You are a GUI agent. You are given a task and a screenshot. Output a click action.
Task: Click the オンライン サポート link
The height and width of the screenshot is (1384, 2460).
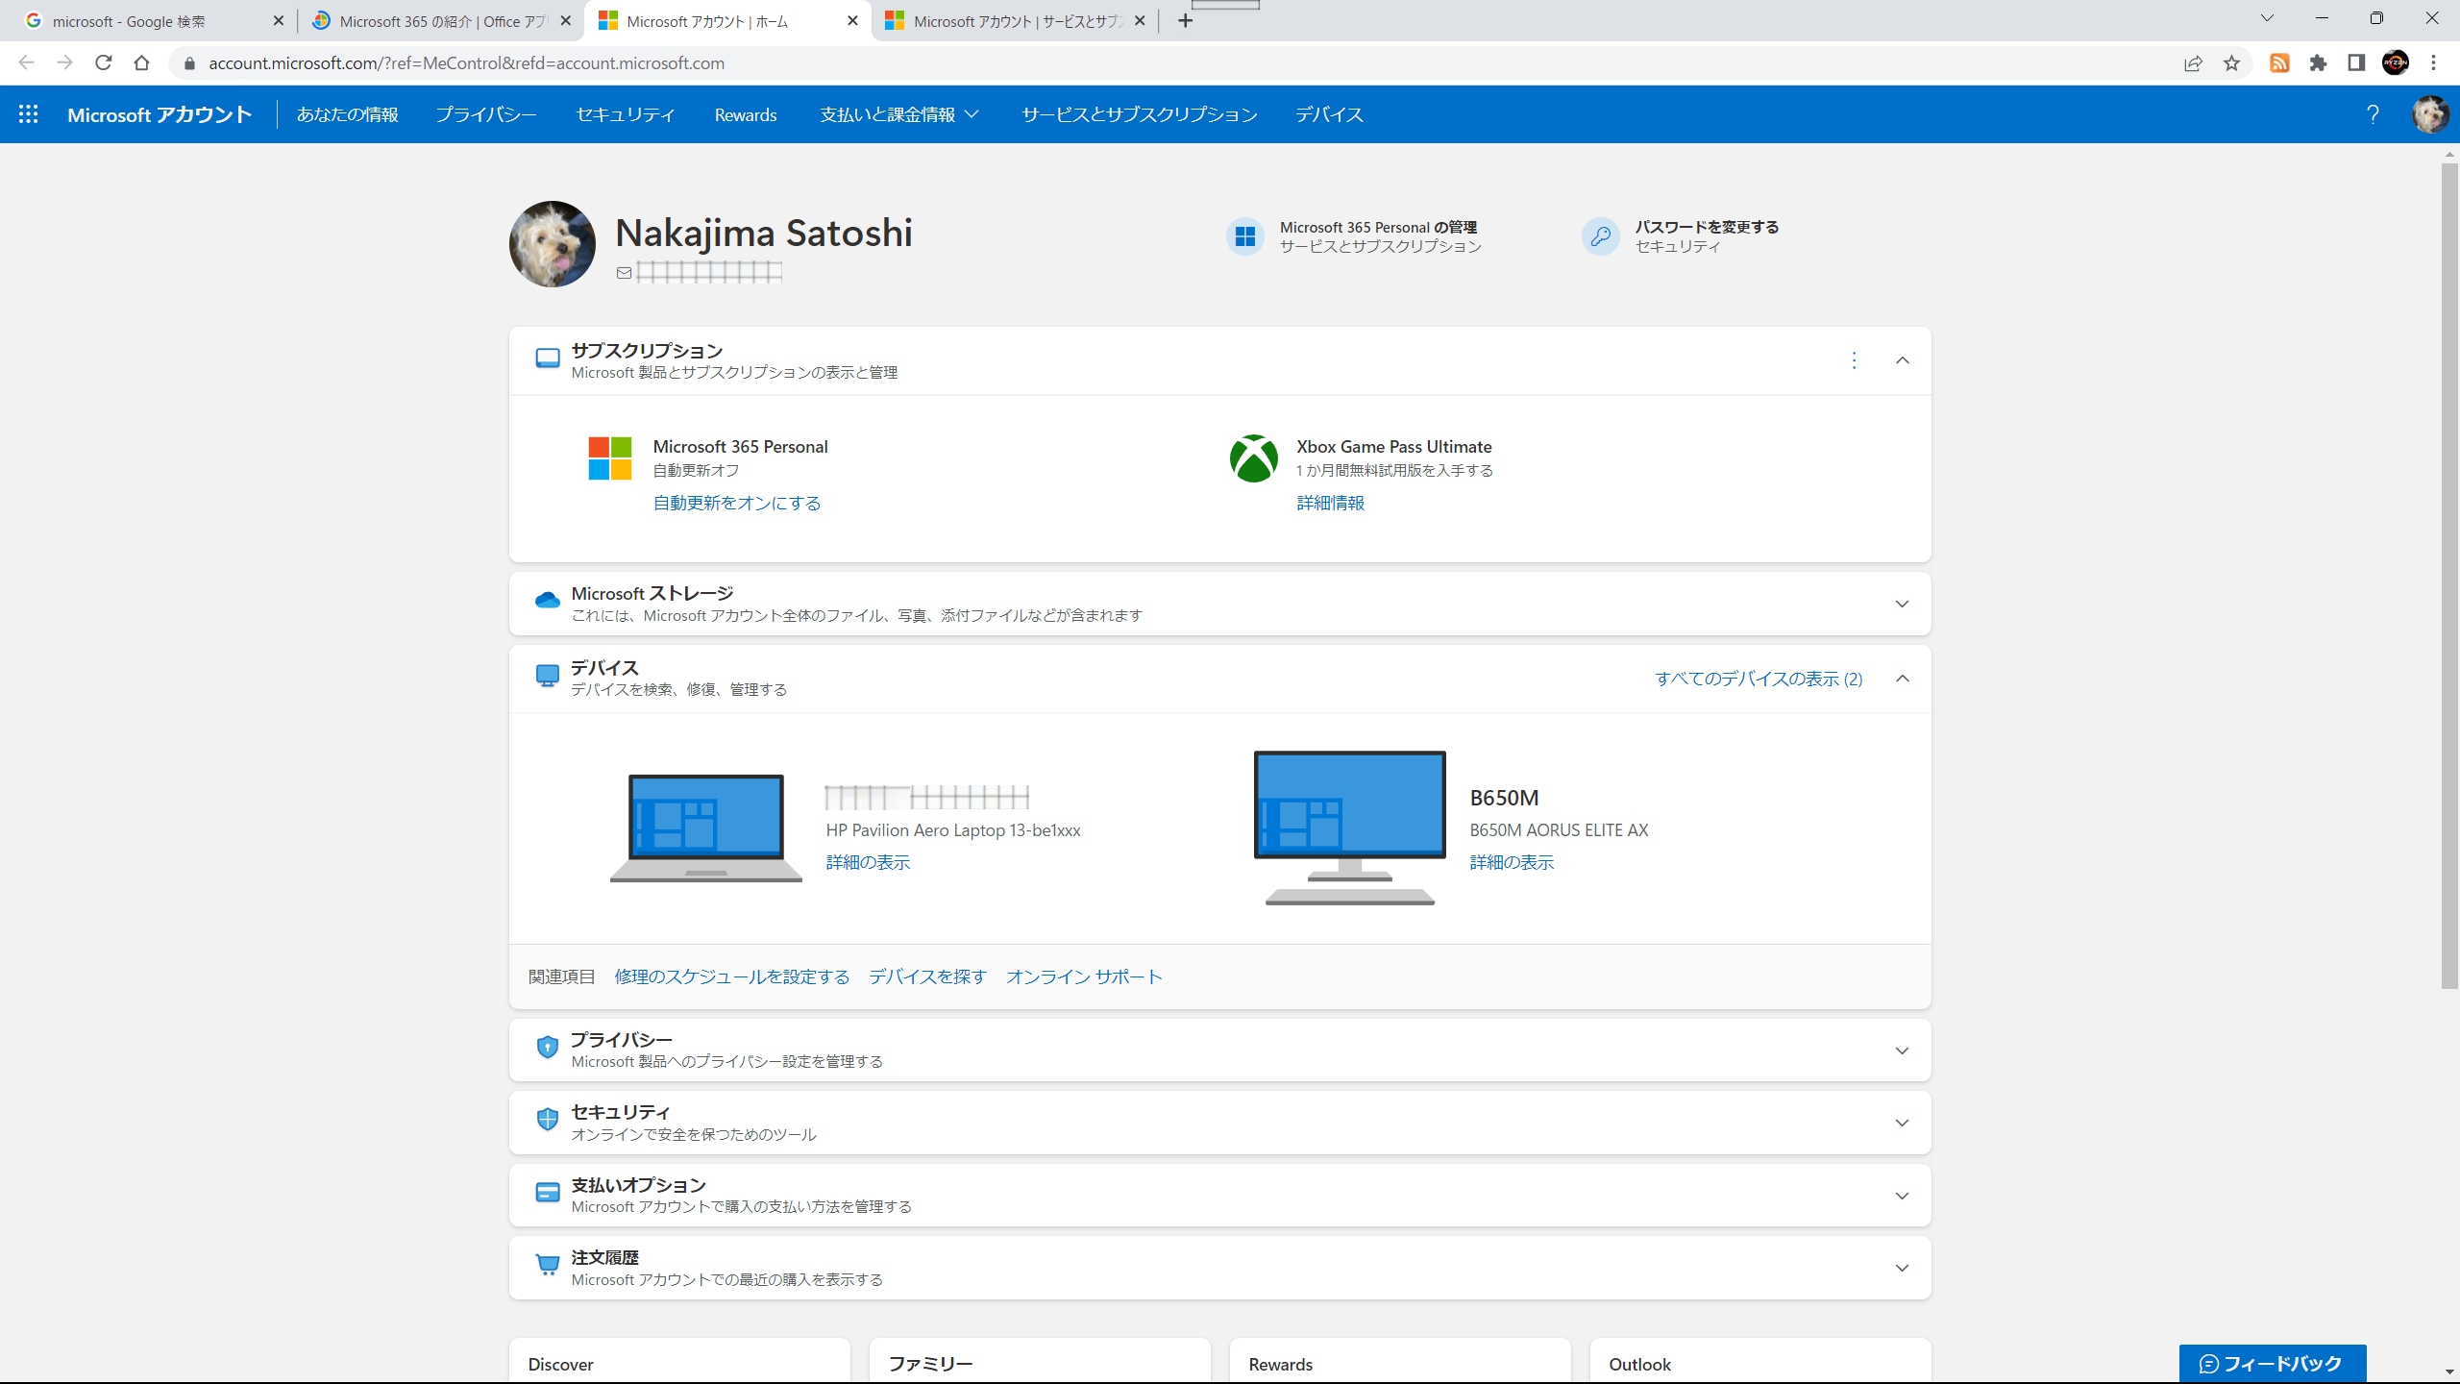(1084, 976)
